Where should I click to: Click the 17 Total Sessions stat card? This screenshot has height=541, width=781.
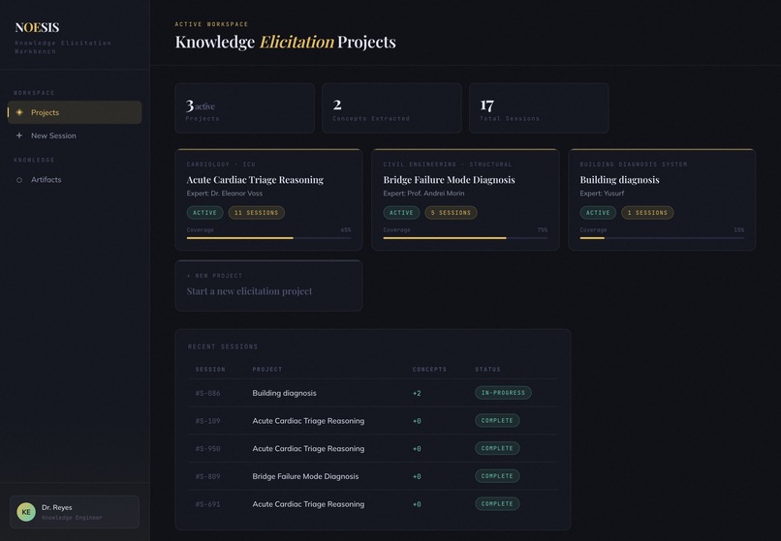click(x=539, y=108)
